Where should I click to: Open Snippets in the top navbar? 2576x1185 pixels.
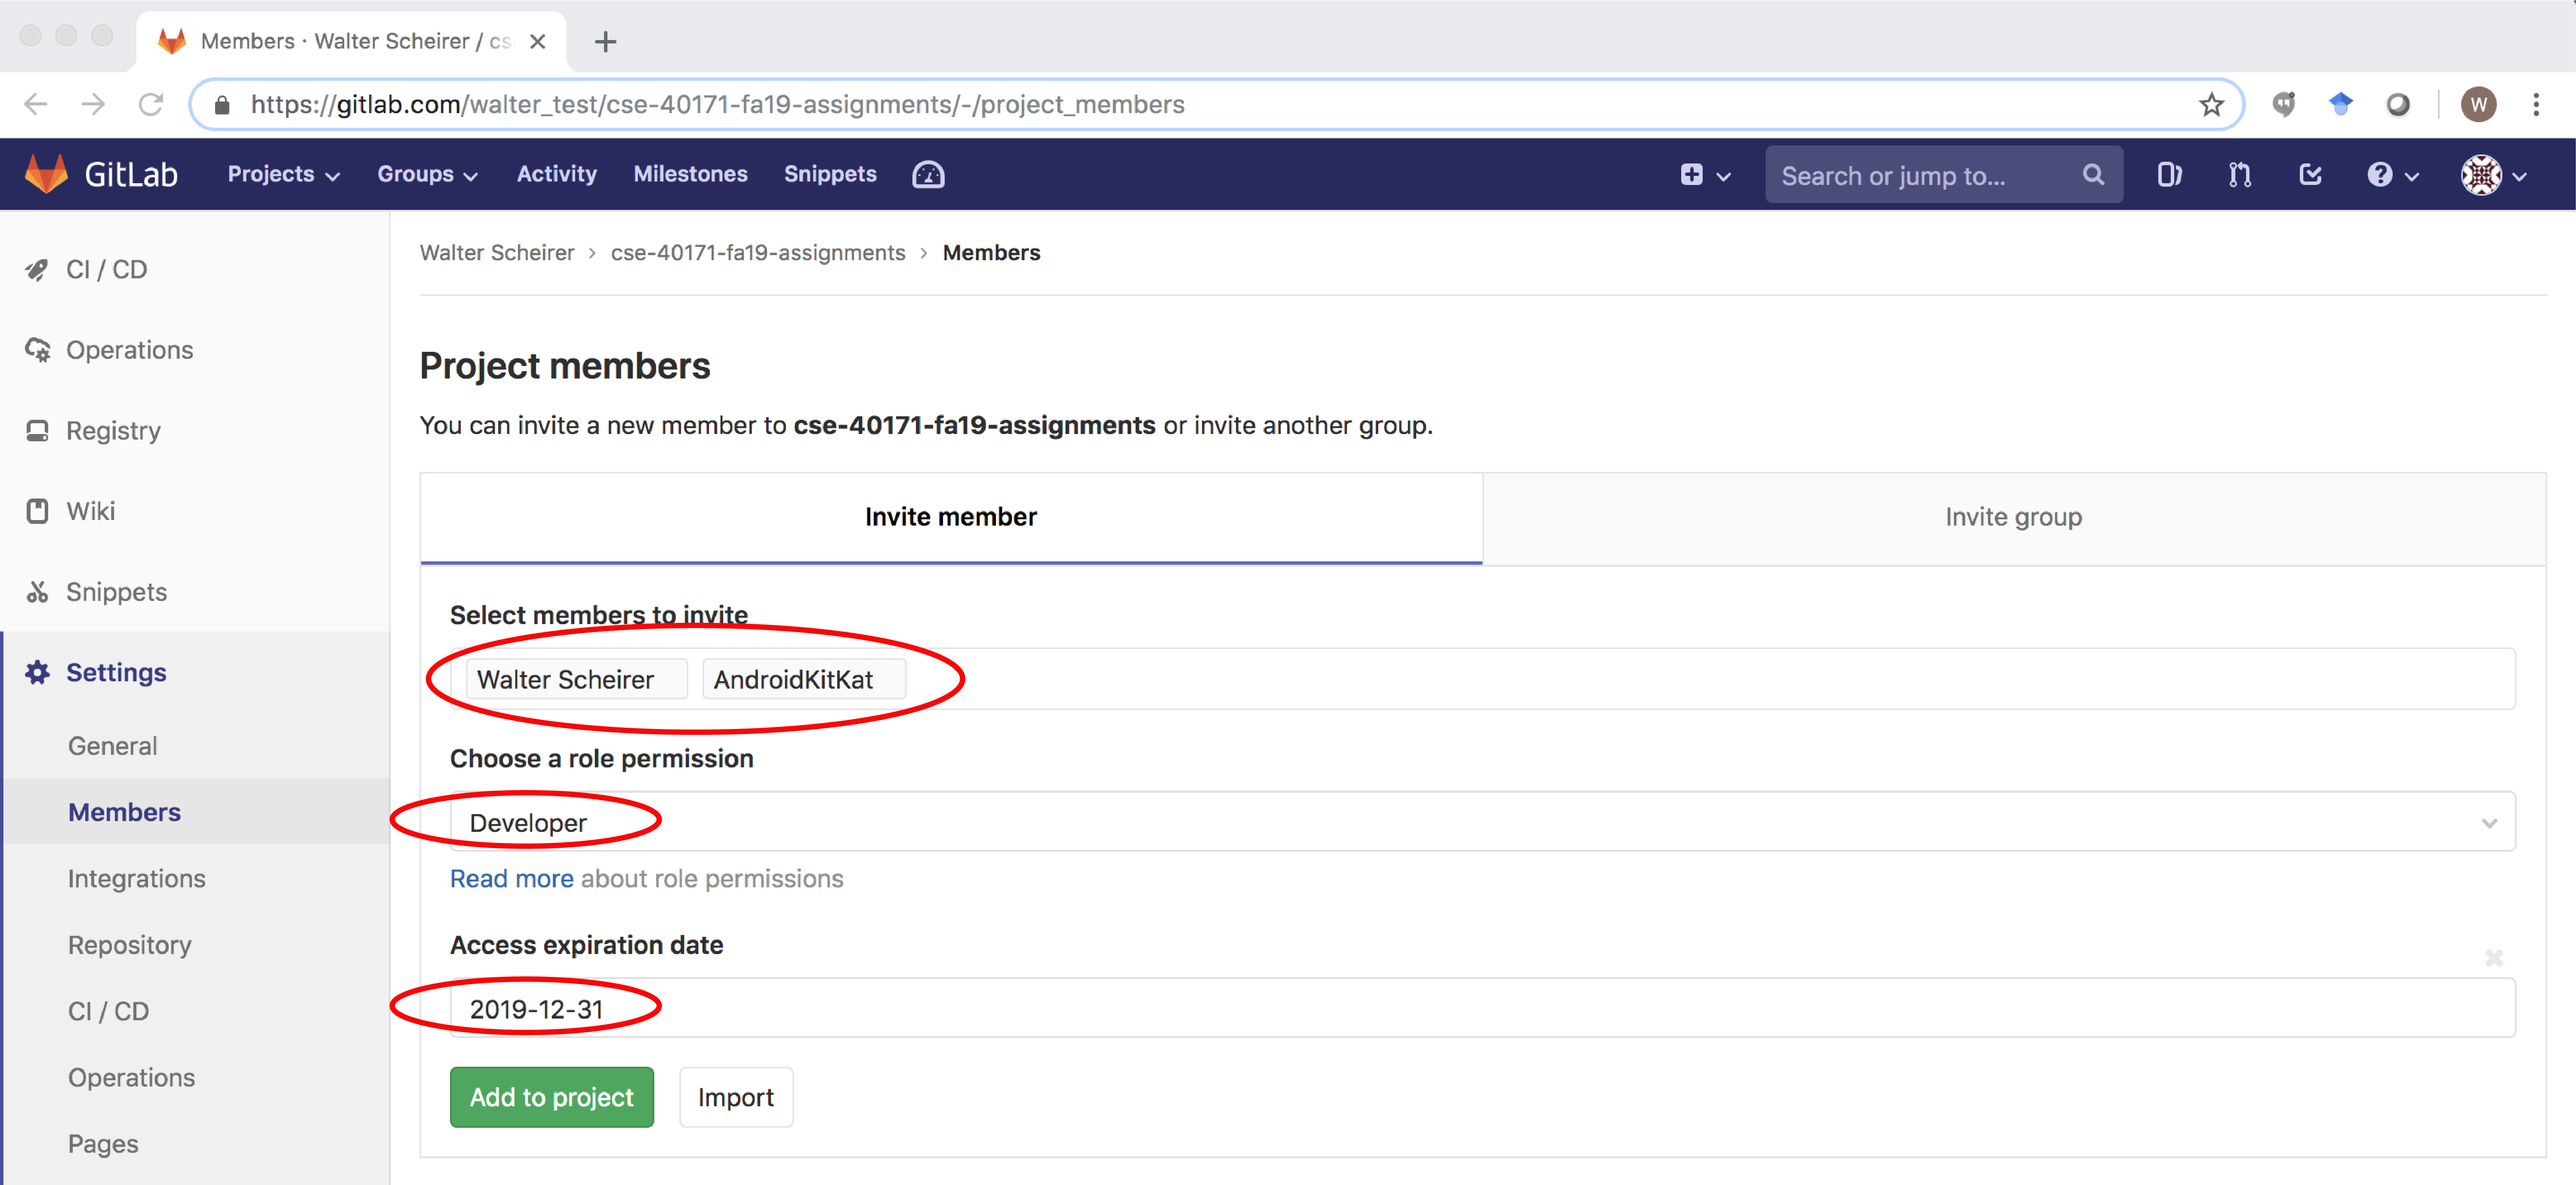[829, 174]
